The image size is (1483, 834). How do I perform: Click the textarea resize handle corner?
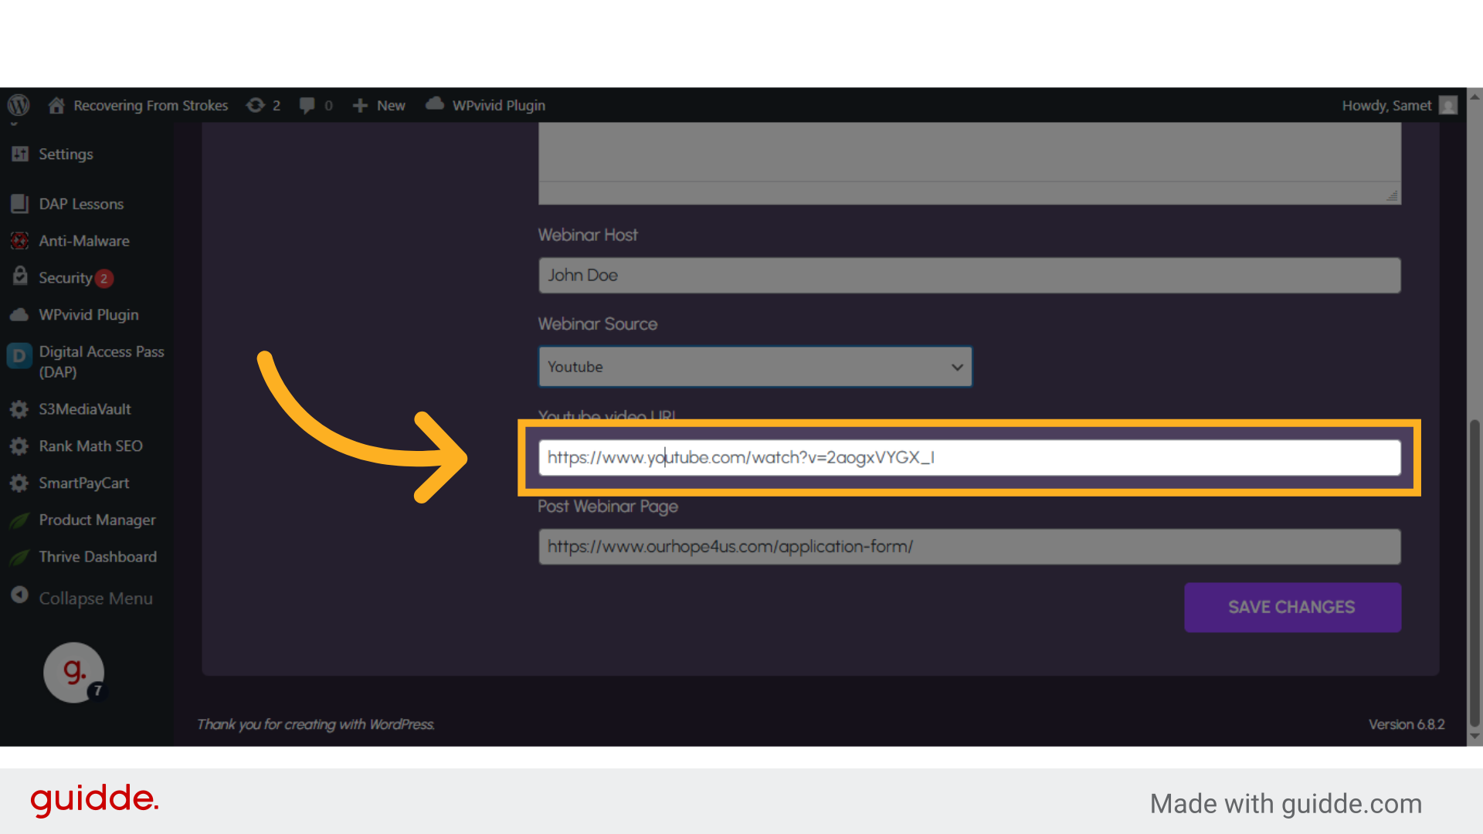tap(1392, 196)
